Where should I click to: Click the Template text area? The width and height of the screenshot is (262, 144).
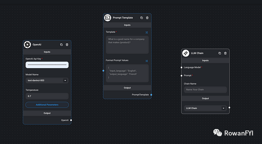point(127,45)
